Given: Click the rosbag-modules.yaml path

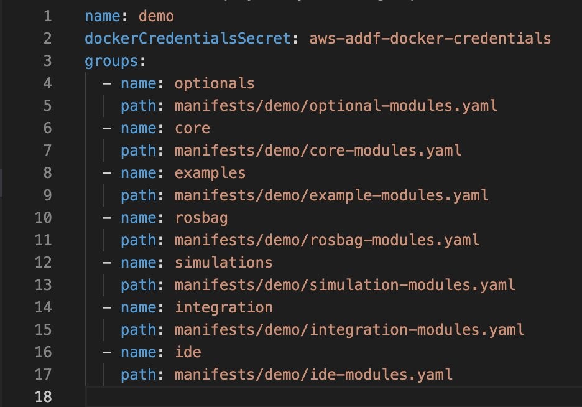Looking at the screenshot, I should (x=327, y=240).
